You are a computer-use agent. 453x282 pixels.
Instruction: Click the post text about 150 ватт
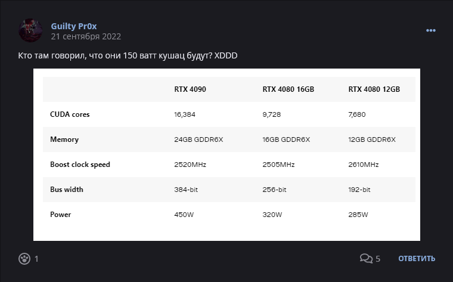click(128, 55)
